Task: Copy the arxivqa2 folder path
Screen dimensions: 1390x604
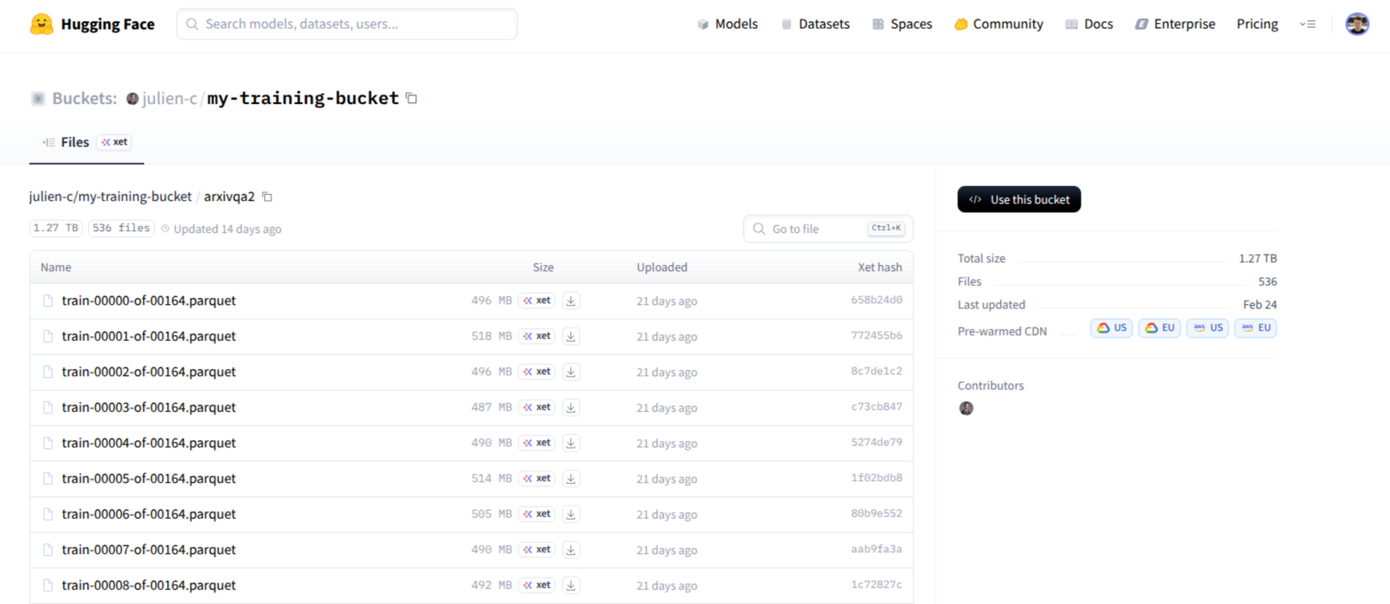Action: 267,197
